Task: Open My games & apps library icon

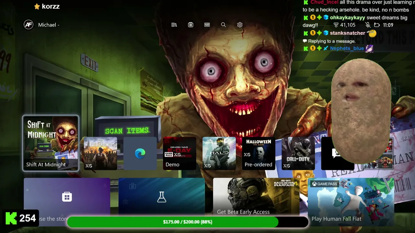Action: coord(174,25)
